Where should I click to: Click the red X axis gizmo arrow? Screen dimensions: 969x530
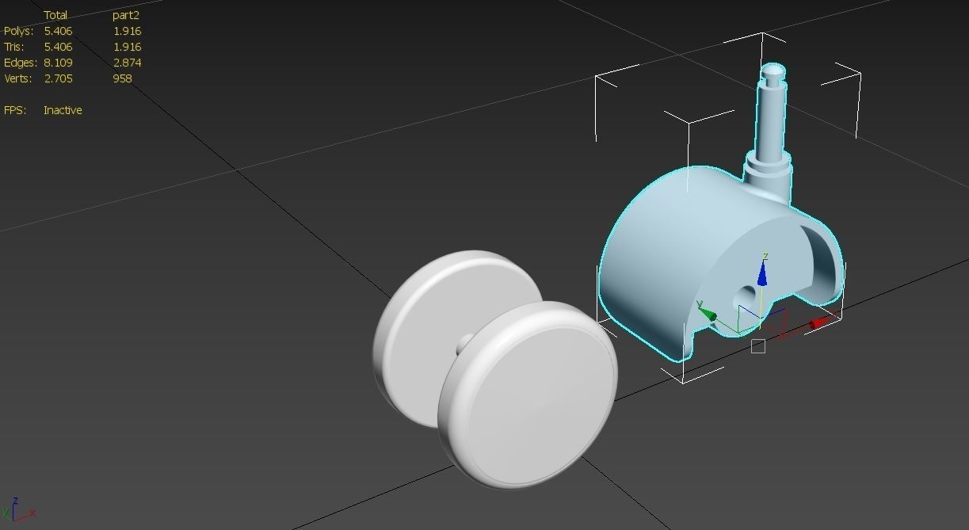point(820,322)
